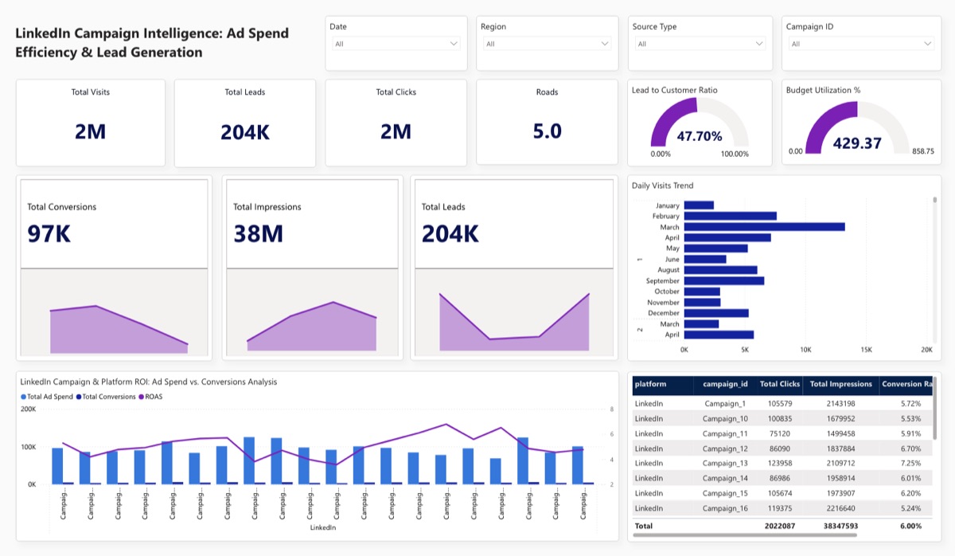Sort by the platform column header
The height and width of the screenshot is (556, 955).
pyautogui.click(x=662, y=384)
